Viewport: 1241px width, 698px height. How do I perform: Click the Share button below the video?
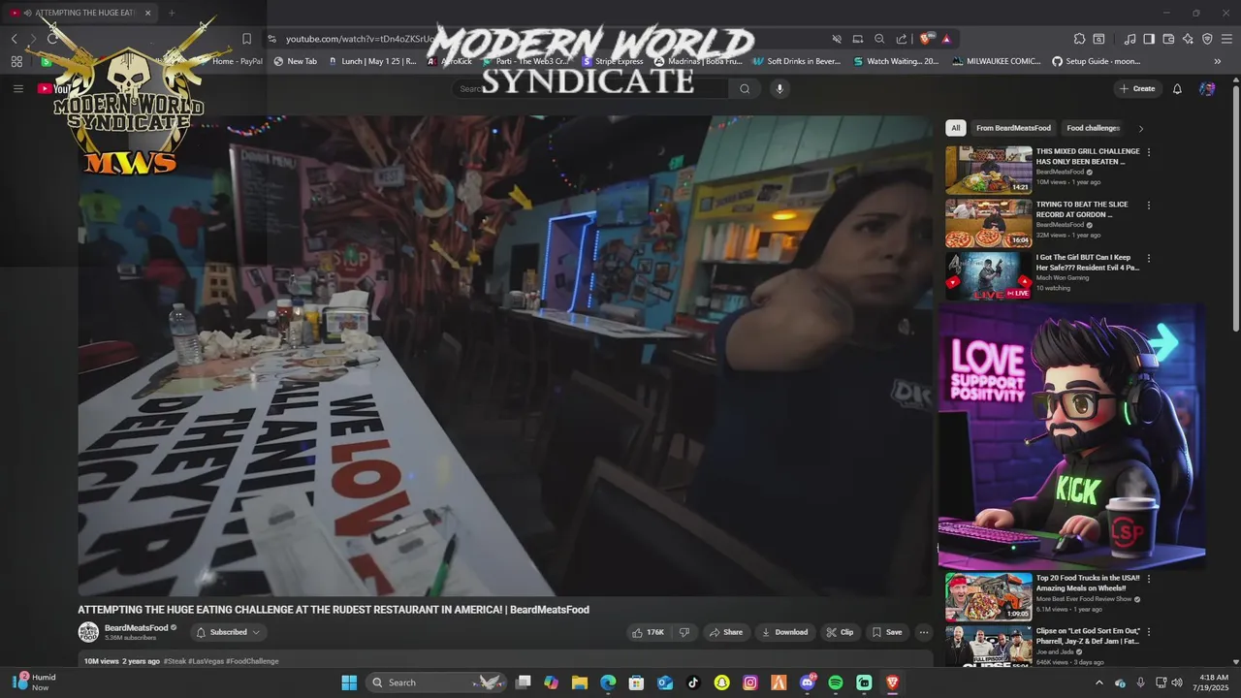coord(725,632)
